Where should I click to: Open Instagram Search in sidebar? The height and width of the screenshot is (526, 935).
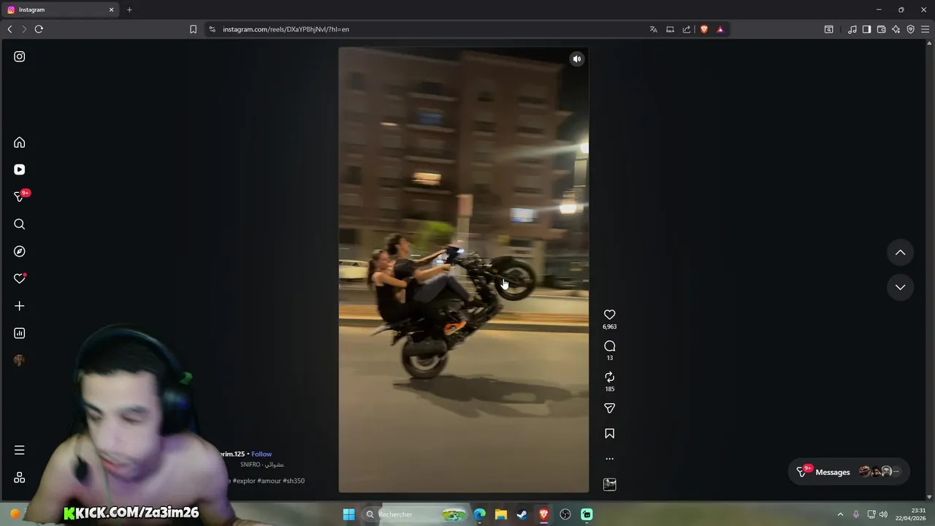point(20,224)
